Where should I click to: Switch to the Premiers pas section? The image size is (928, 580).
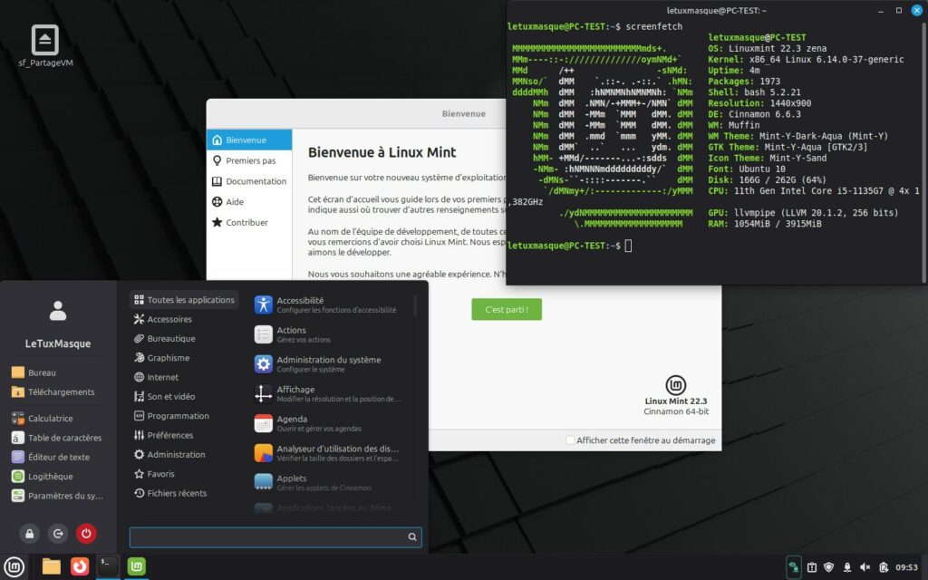(251, 159)
